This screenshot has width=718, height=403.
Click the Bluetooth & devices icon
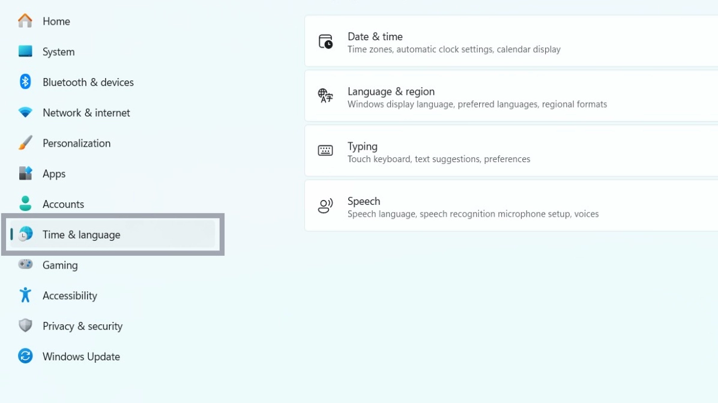pyautogui.click(x=25, y=82)
